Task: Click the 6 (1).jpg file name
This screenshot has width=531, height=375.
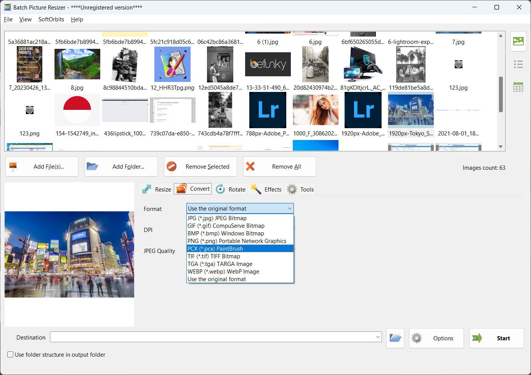Action: pos(268,42)
